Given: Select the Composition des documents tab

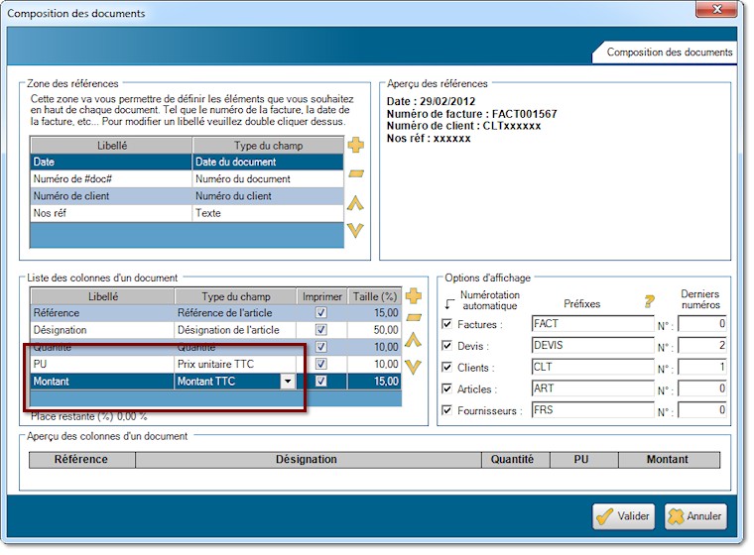Looking at the screenshot, I should 669,53.
